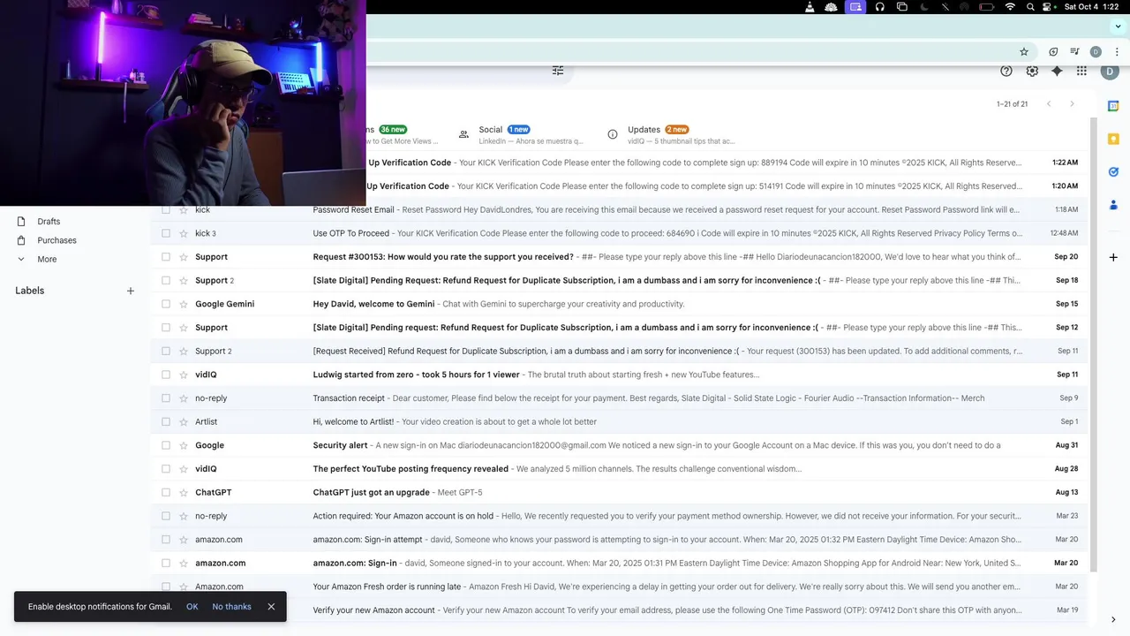Open Contacts in the side panel
The image size is (1130, 636).
pyautogui.click(x=1113, y=205)
